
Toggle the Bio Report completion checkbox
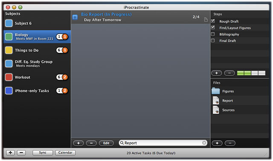(75, 17)
